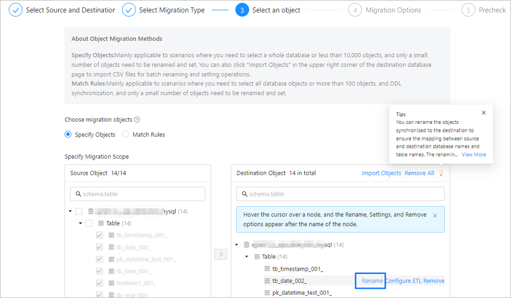511x298 pixels.
Task: Check the source database checkbox
Action: 79,211
